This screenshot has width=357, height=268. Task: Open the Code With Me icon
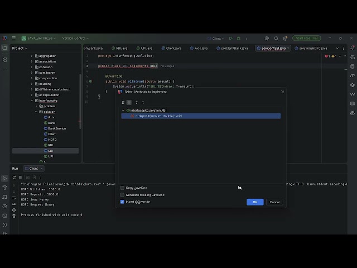[x=267, y=39]
